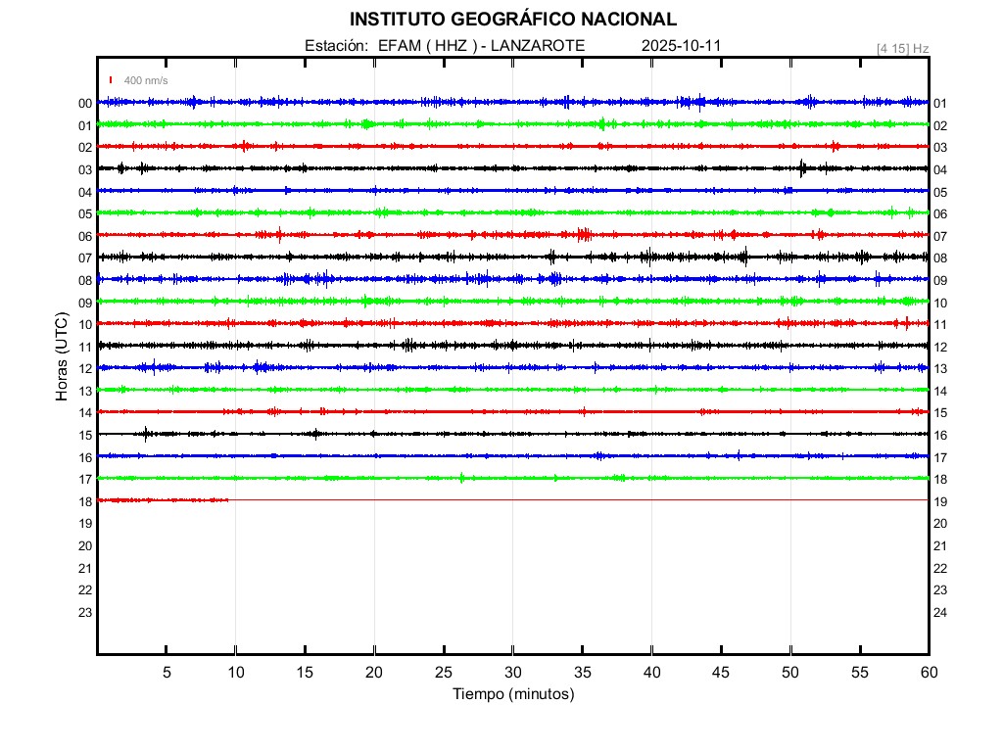
Task: Click the 60 tick label on the time axis
Action: point(928,673)
